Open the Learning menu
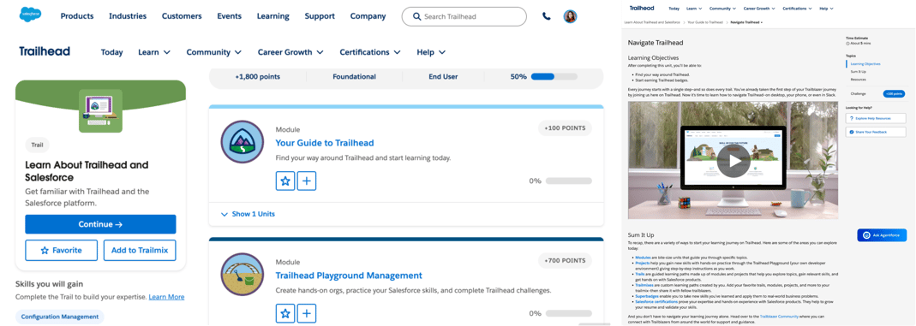The image size is (916, 326). click(x=272, y=16)
